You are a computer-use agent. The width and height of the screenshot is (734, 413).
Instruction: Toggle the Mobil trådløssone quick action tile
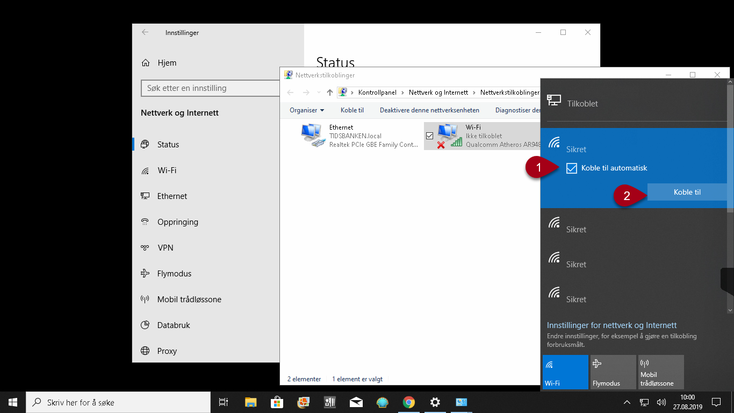click(x=661, y=372)
